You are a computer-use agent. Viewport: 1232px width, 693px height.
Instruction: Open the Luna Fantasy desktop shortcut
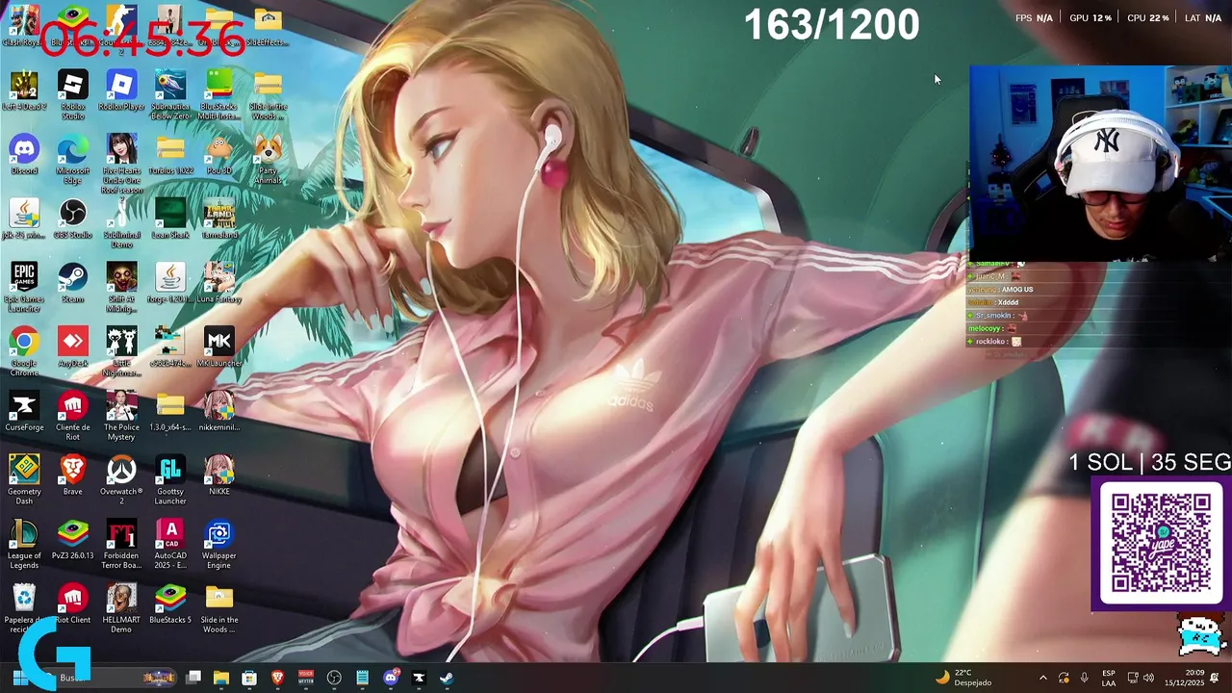(218, 283)
